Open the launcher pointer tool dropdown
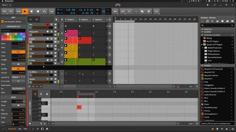 [56, 19]
